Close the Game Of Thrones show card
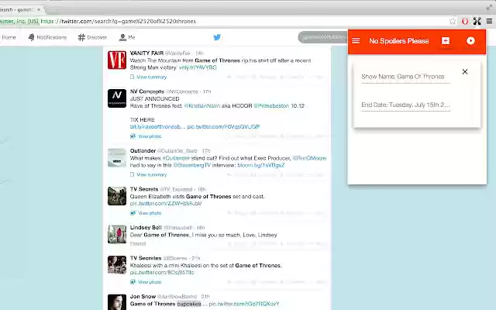The height and width of the screenshot is (310, 496). pos(465,72)
